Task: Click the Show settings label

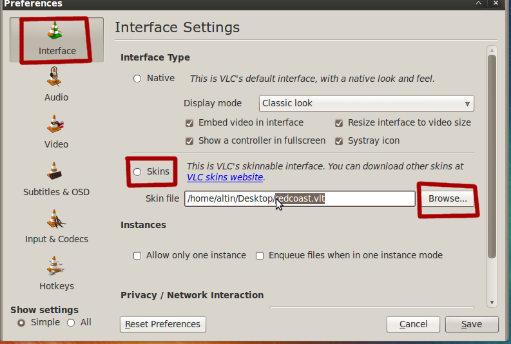Action: (44, 310)
